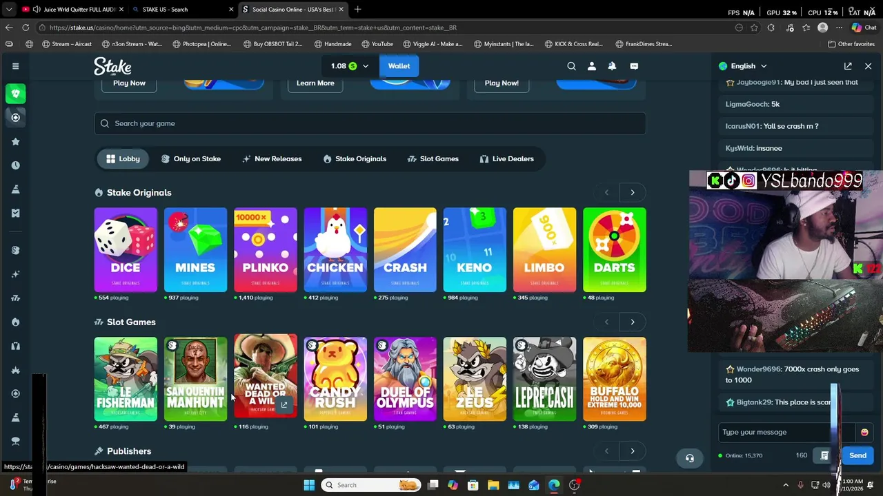883x496 pixels.
Task: Click the Stake logo
Action: [113, 66]
